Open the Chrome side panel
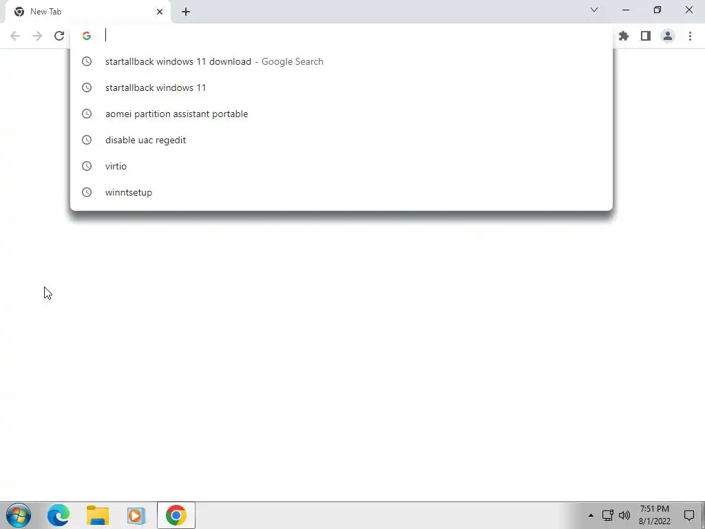 click(x=646, y=36)
